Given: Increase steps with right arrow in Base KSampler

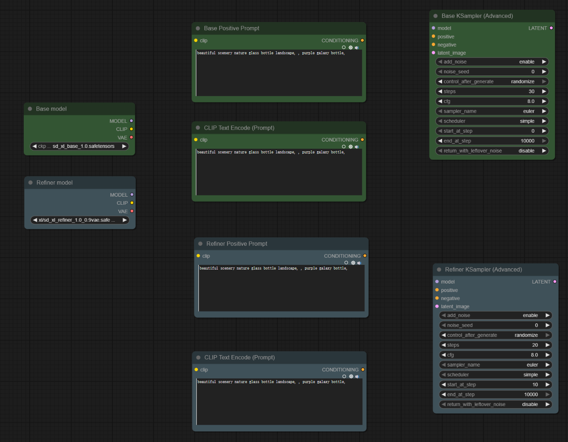Looking at the screenshot, I should [544, 92].
